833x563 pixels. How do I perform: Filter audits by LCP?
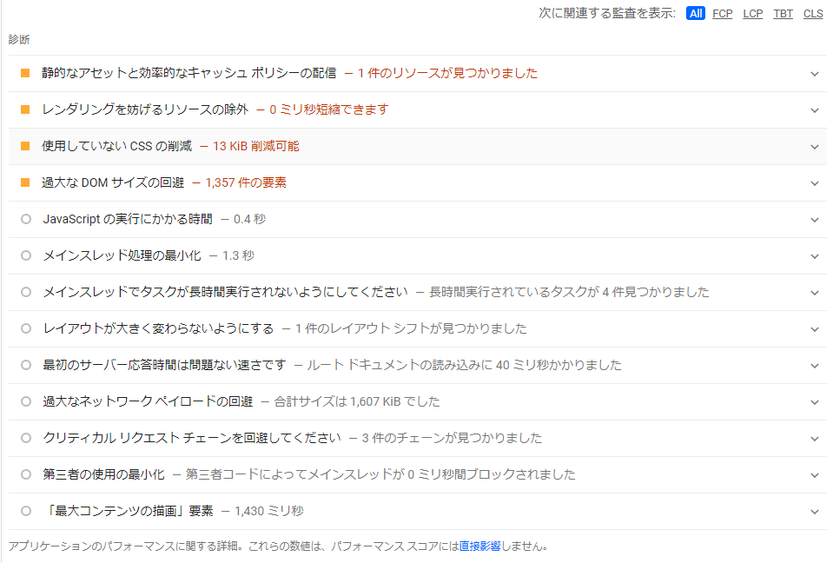pyautogui.click(x=753, y=13)
